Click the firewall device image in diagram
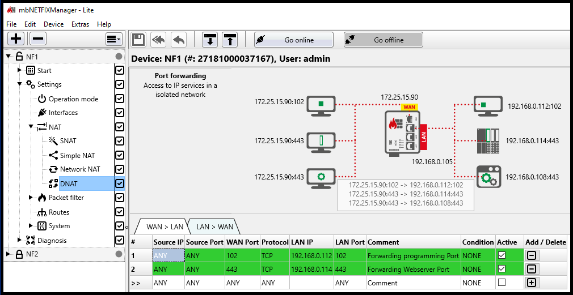573x295 pixels. (x=403, y=134)
